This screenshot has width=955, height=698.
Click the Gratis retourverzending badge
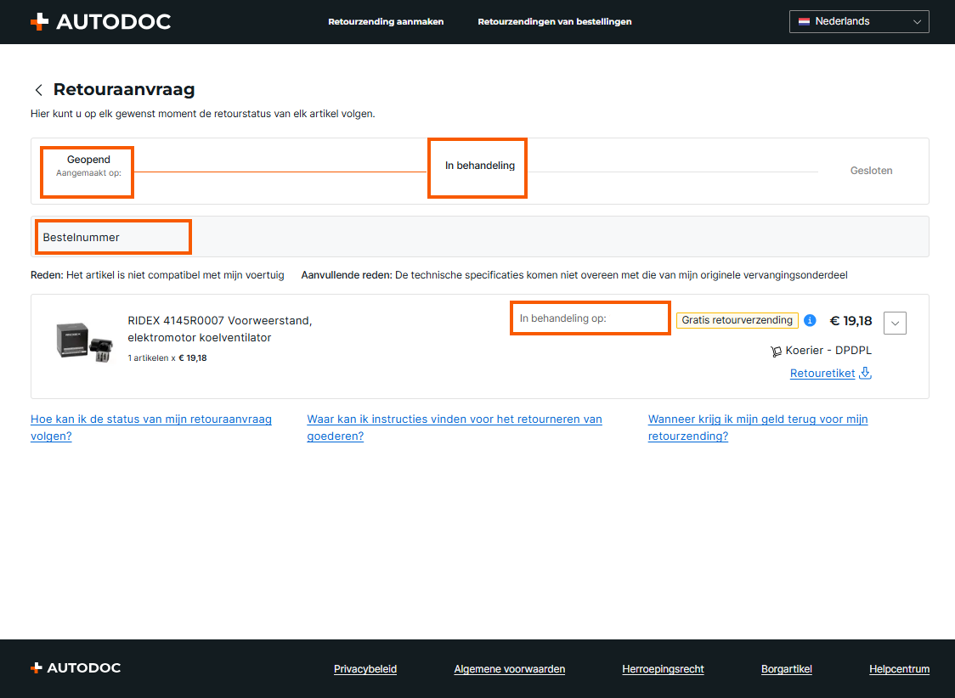(737, 320)
